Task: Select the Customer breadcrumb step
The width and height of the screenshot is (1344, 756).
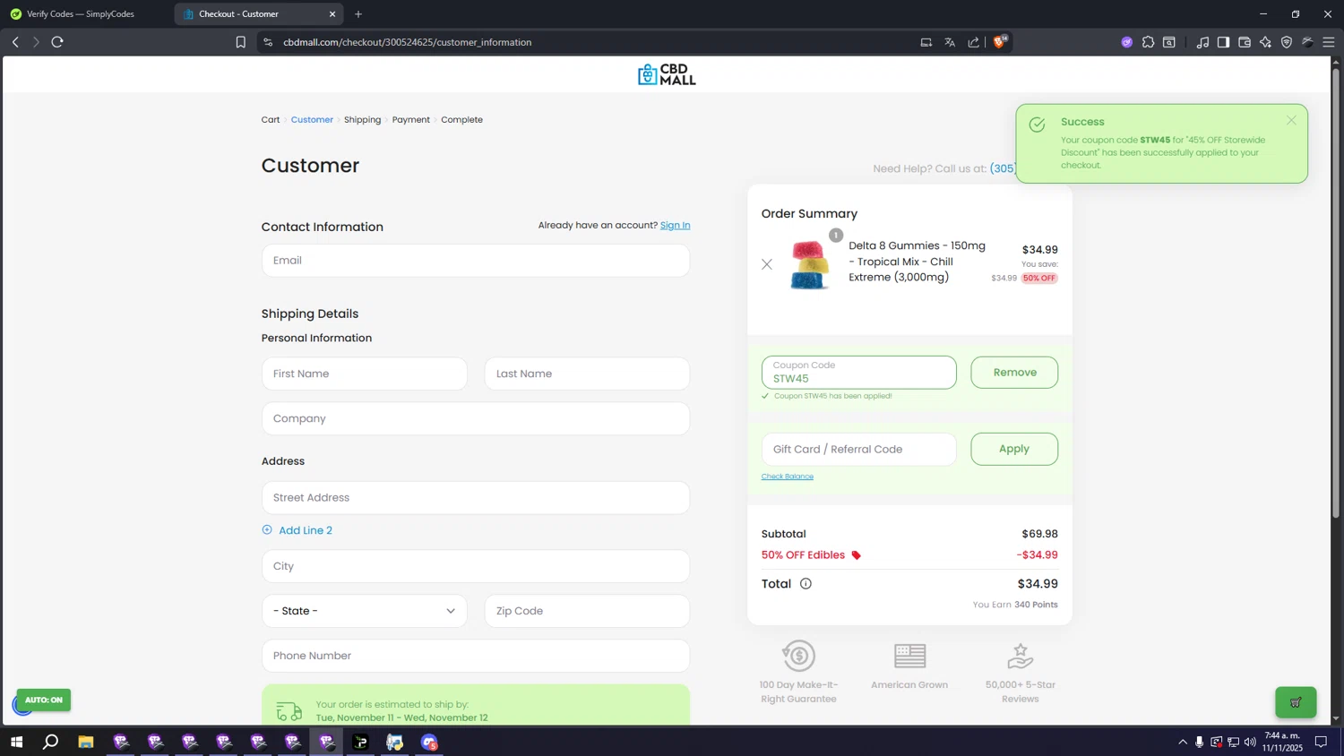Action: pos(312,119)
